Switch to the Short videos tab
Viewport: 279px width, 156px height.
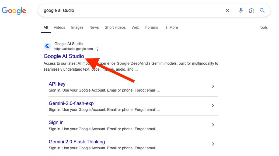pyautogui.click(x=115, y=27)
